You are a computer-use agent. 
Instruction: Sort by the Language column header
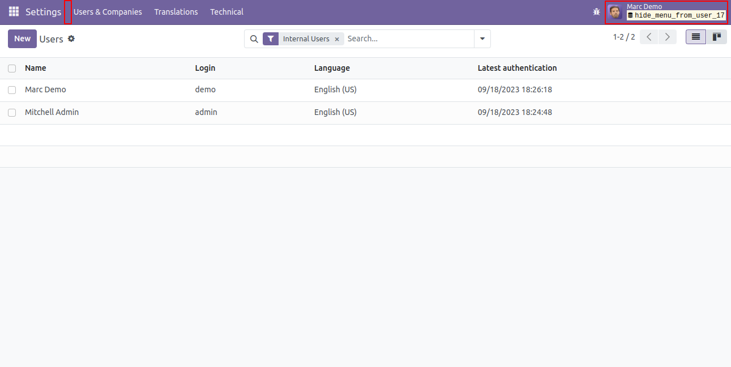[332, 68]
